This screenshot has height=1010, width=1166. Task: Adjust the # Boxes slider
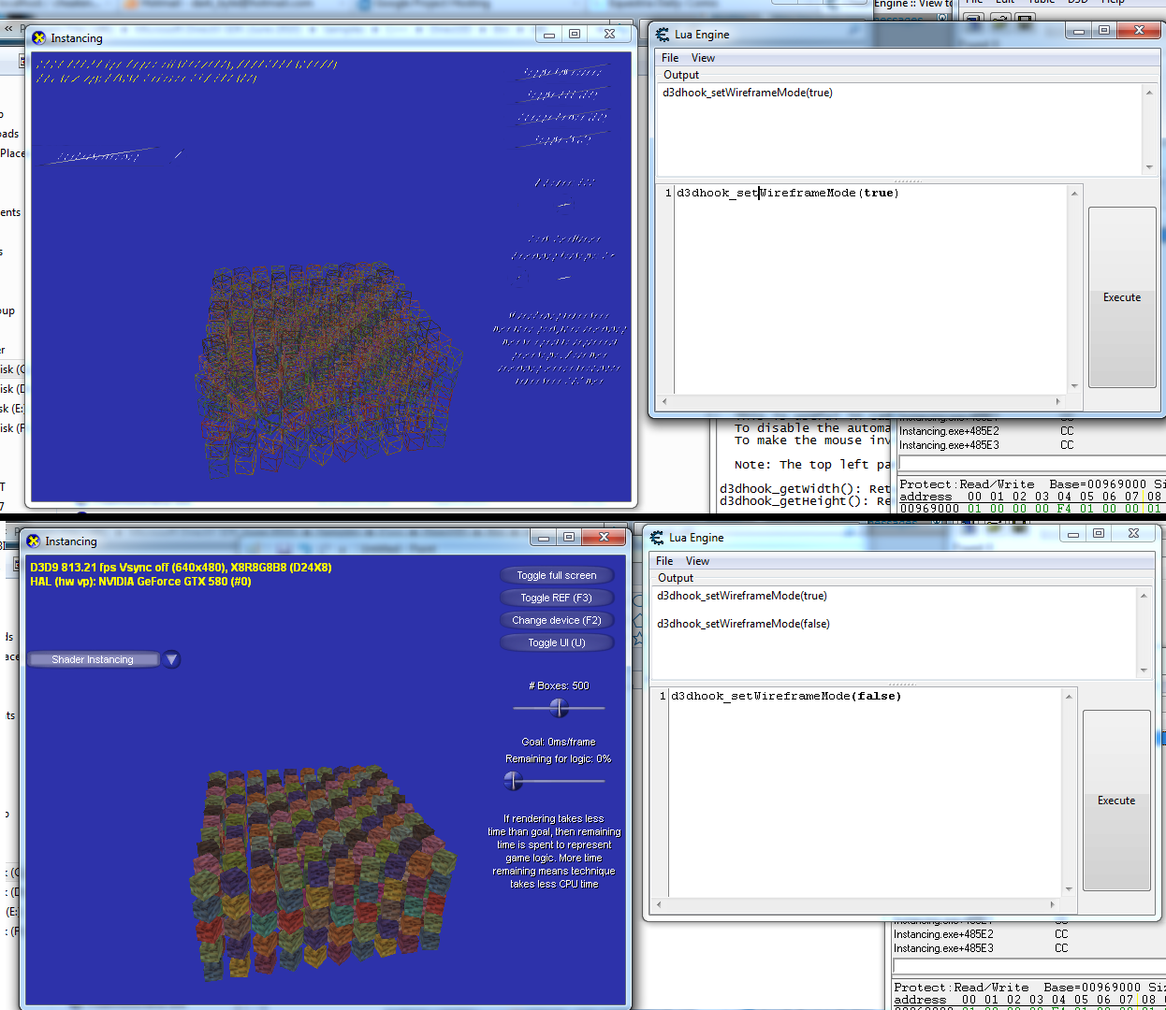tap(559, 709)
